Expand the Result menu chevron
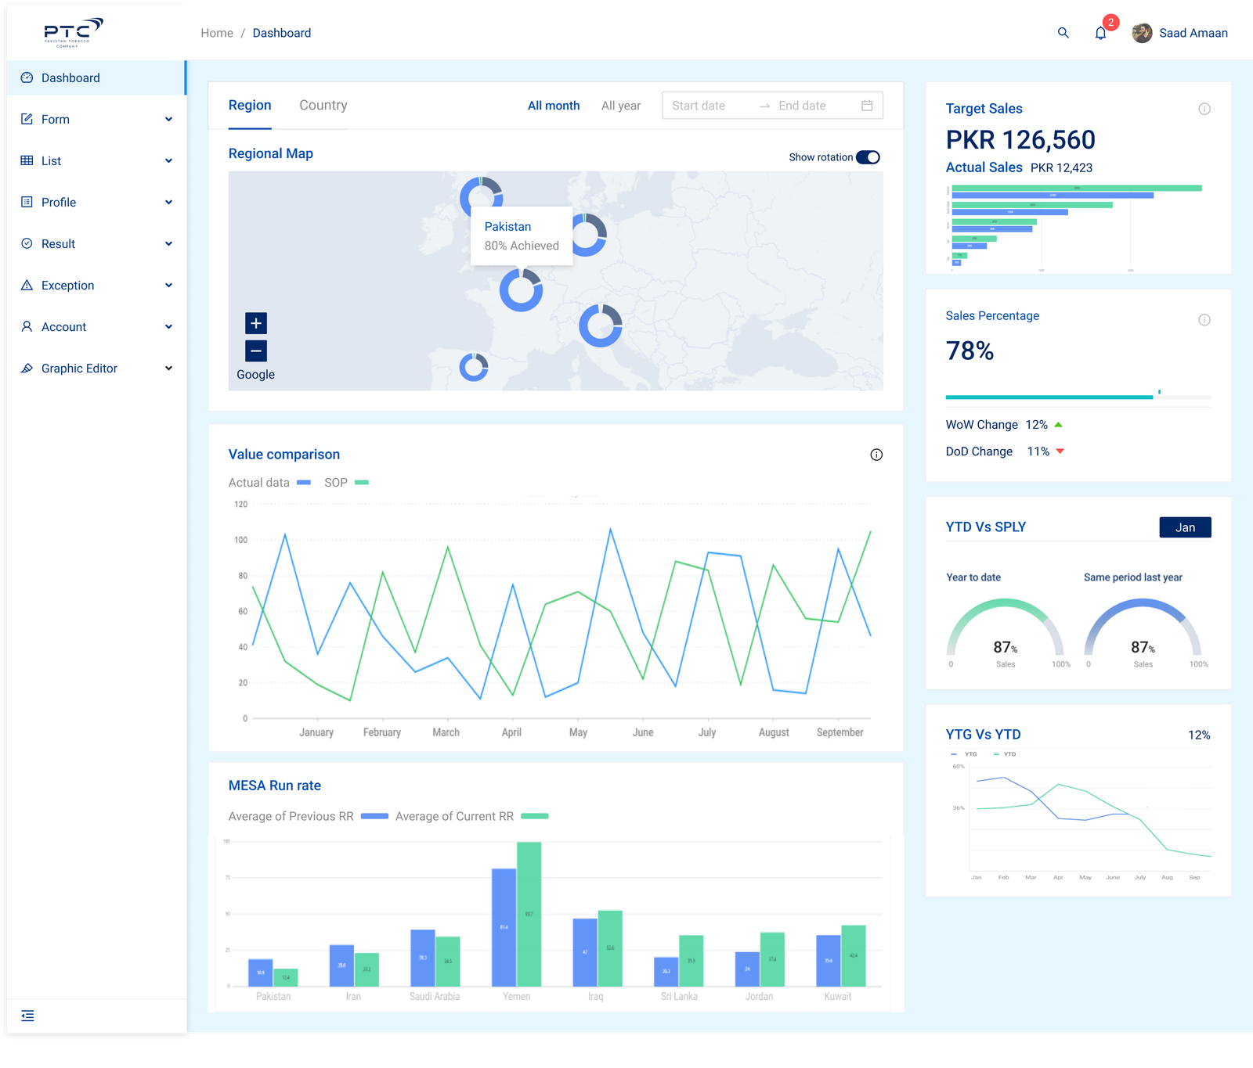 click(x=168, y=243)
